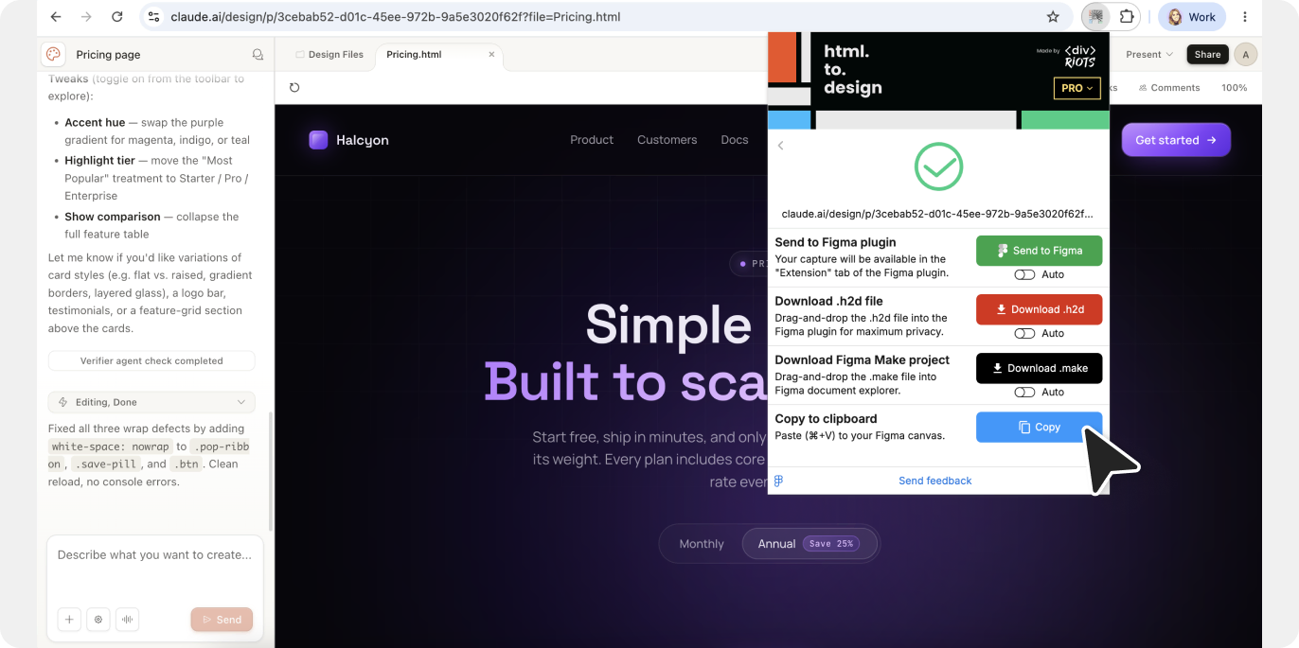Open site information icon in address bar
The width and height of the screenshot is (1299, 648).
(x=154, y=17)
